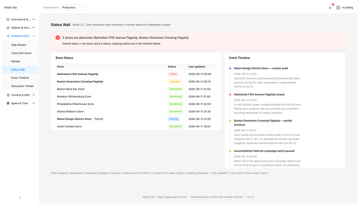Screen dimensions: 359x205
Task: Click the Store Status card heading
Action: click(x=64, y=58)
